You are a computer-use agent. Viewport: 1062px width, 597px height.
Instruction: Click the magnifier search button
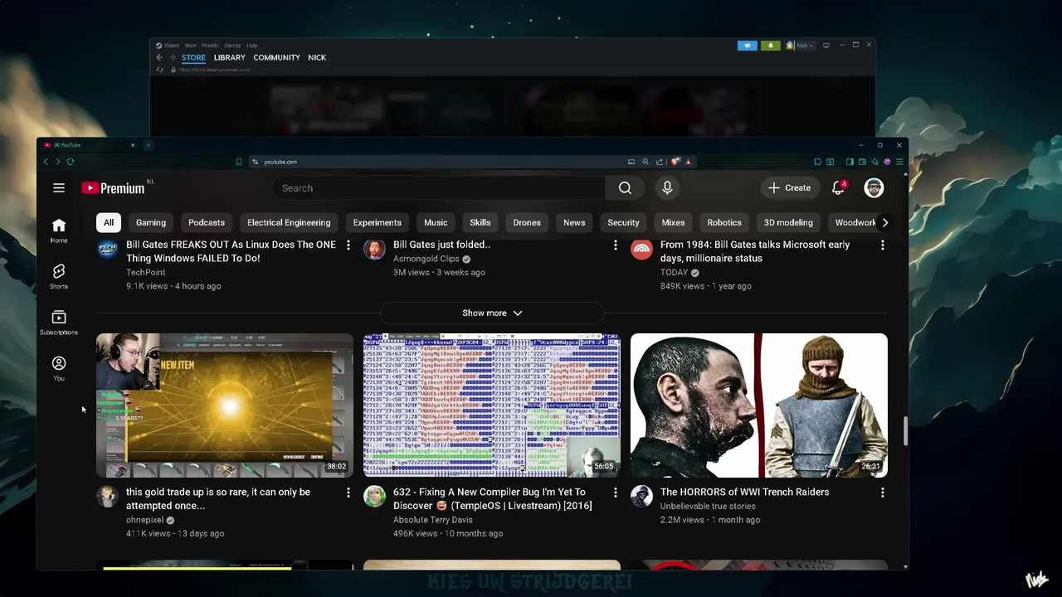point(625,188)
